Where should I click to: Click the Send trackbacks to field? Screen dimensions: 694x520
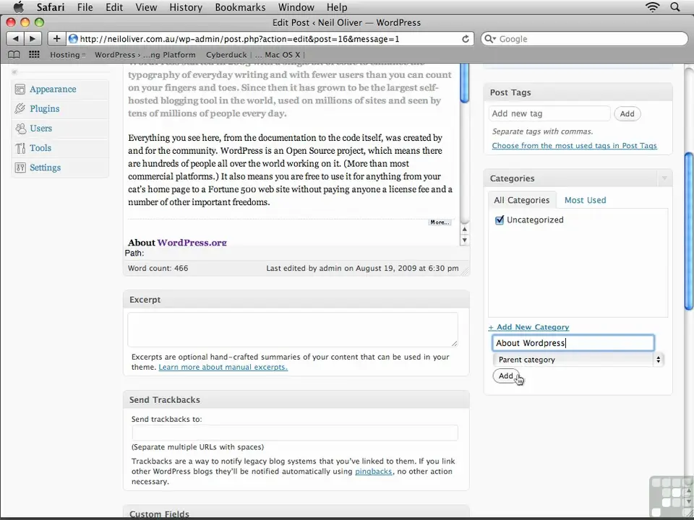tap(294, 433)
